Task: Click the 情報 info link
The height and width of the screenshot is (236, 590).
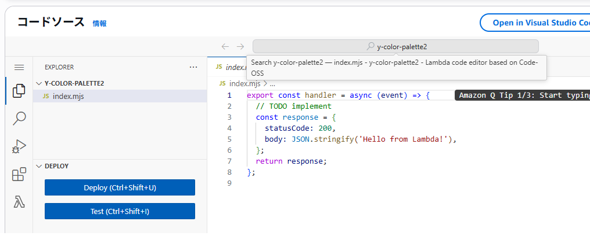Action: (99, 24)
